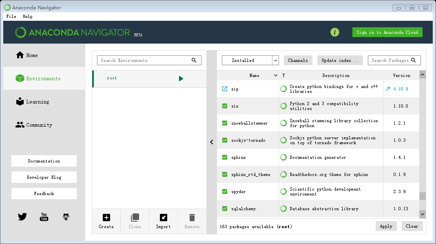Click the type circle icon in six row
Screen dimensions: 436x244
[283, 106]
